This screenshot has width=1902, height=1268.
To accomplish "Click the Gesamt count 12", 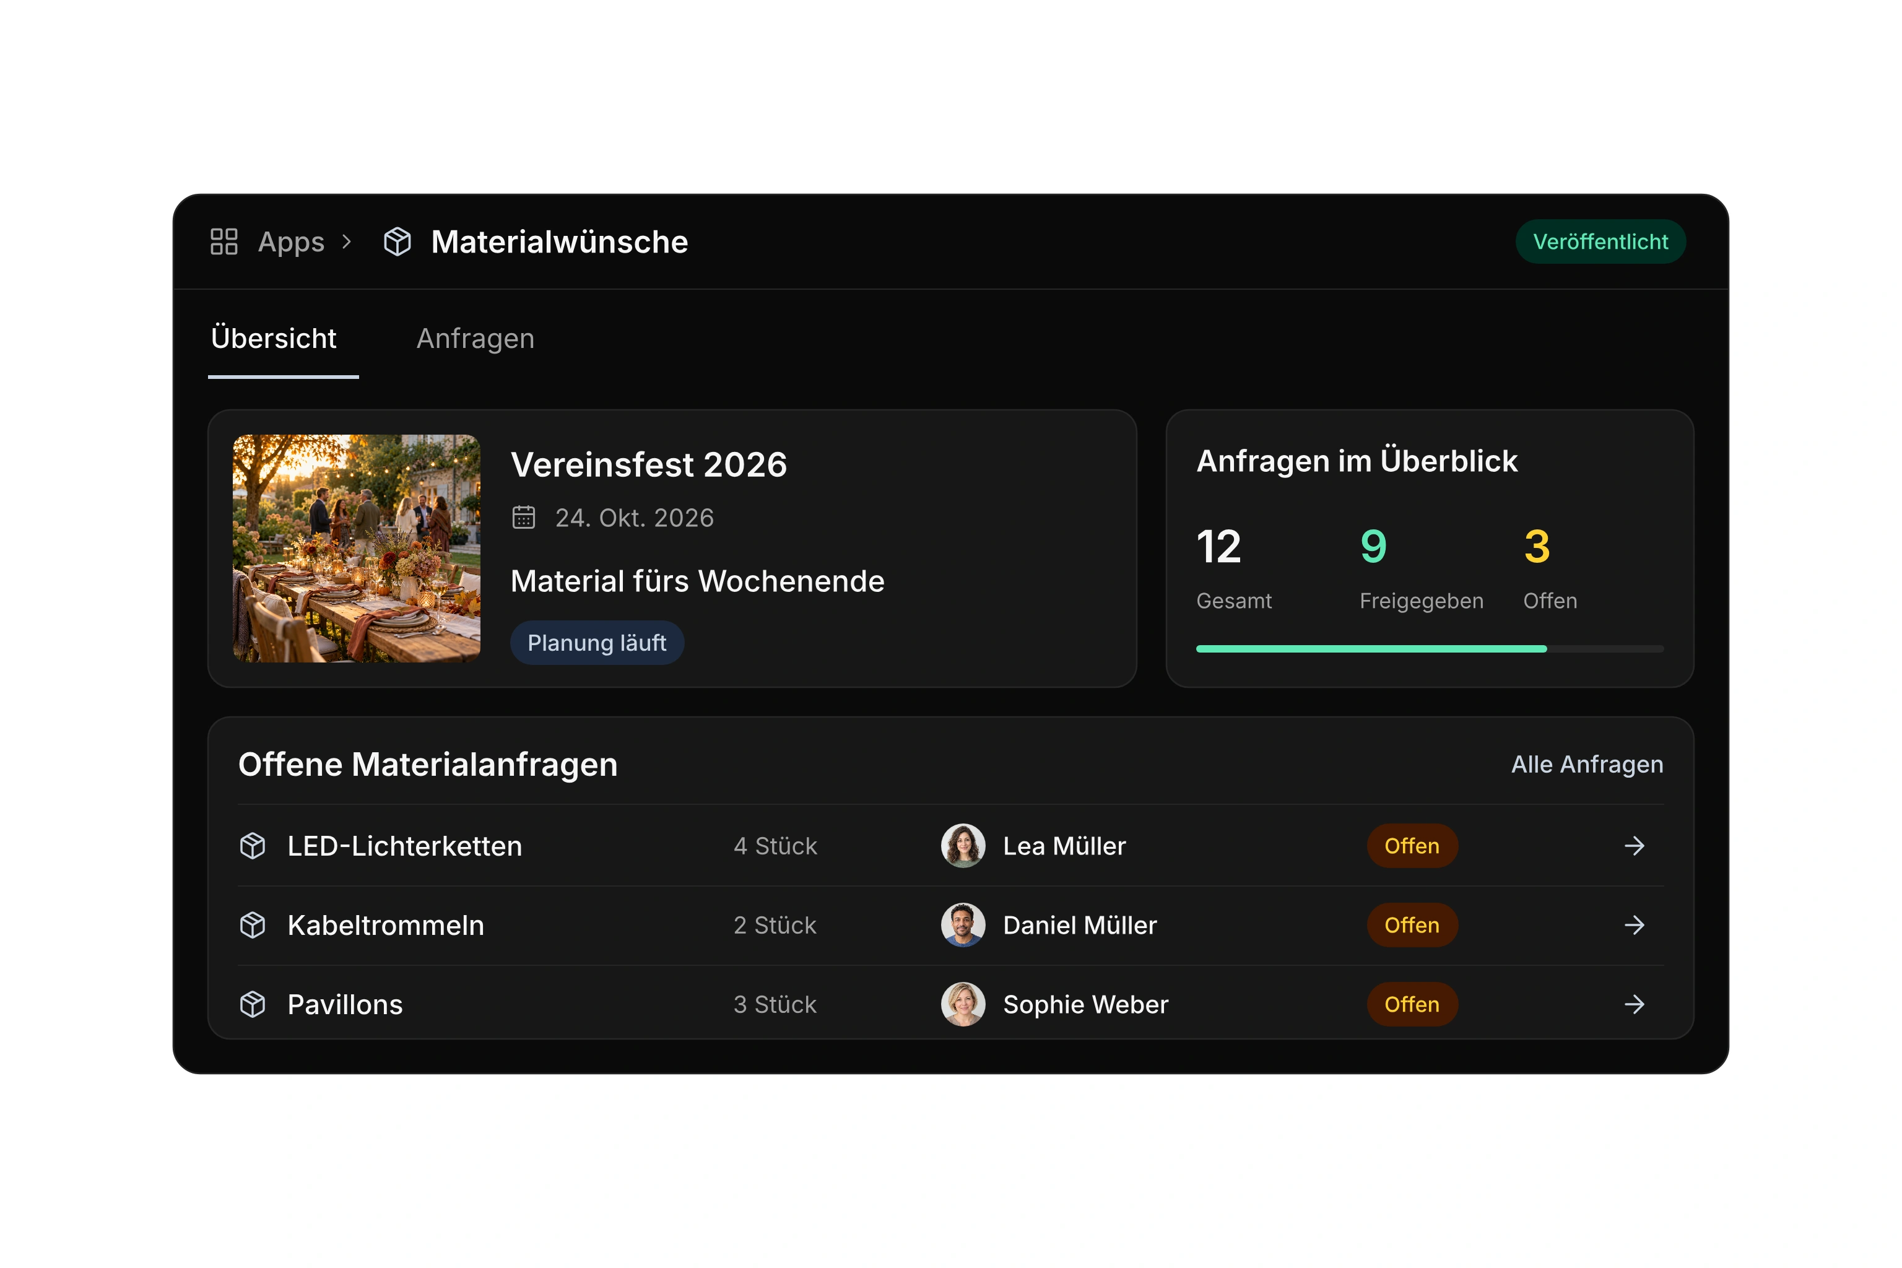I will pos(1218,547).
